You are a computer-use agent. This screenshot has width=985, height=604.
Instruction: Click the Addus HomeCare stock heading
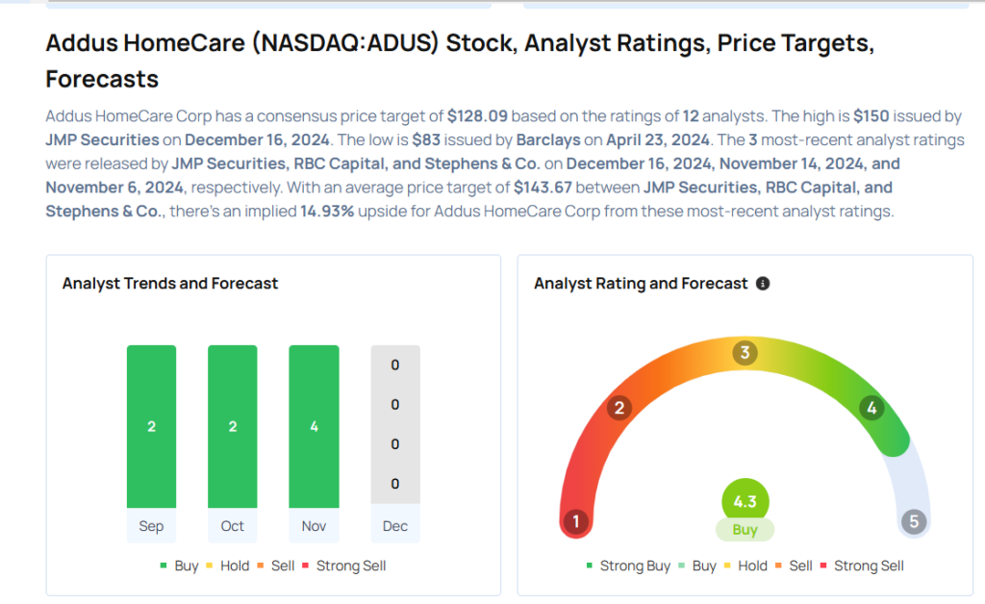(460, 61)
